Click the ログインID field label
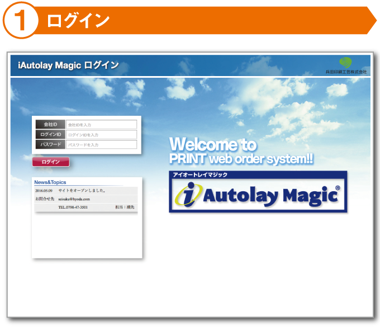This screenshot has width=380, height=335. click(50, 134)
